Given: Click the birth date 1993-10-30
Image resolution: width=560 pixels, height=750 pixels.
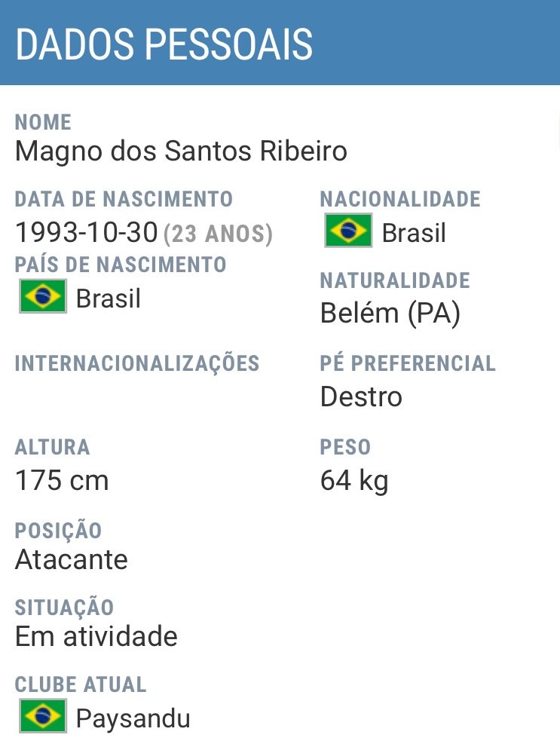Looking at the screenshot, I should (87, 232).
